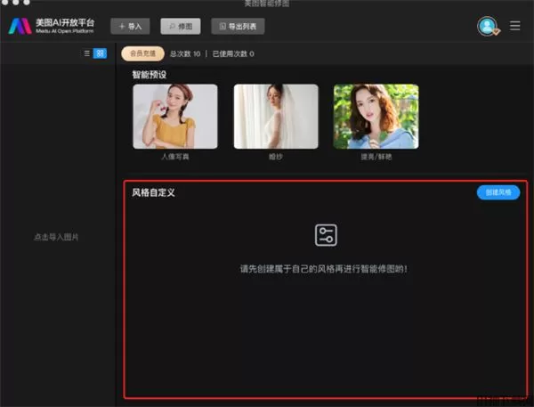Screen dimensions: 534x407
Task: Click the 创建风格 create style button
Action: coord(498,192)
